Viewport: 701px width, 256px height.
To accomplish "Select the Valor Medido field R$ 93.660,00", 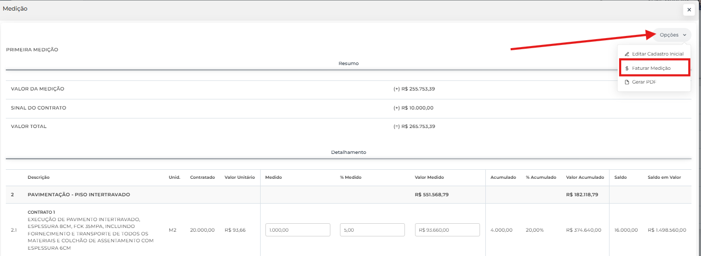I will pyautogui.click(x=447, y=230).
